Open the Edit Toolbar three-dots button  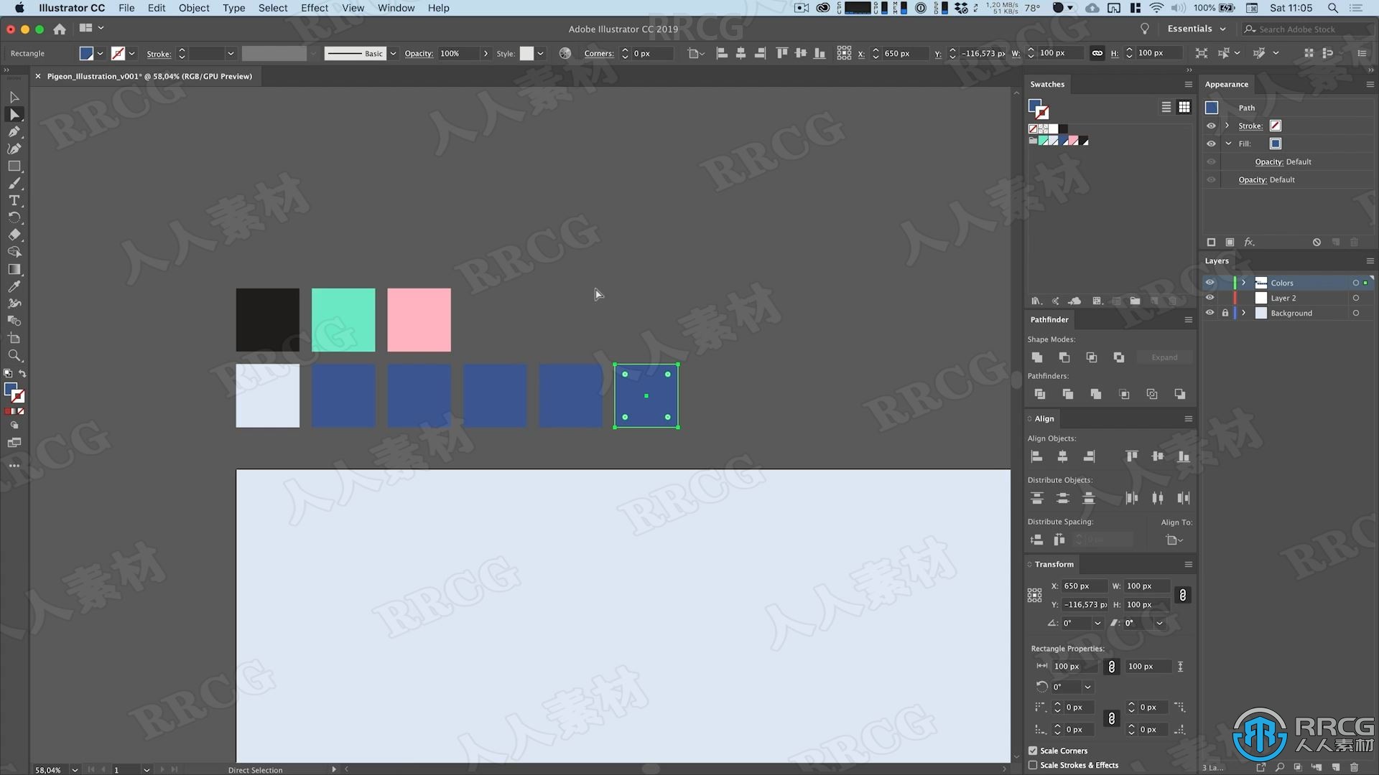[14, 466]
